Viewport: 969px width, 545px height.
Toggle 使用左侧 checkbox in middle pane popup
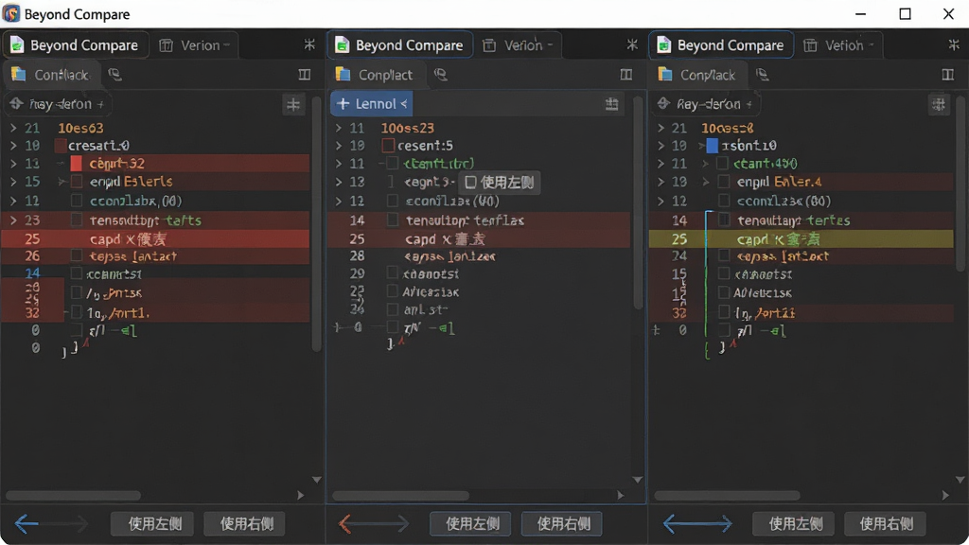(470, 183)
